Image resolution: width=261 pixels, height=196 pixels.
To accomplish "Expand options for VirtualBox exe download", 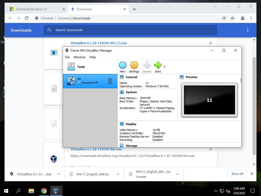I will coord(59,174).
